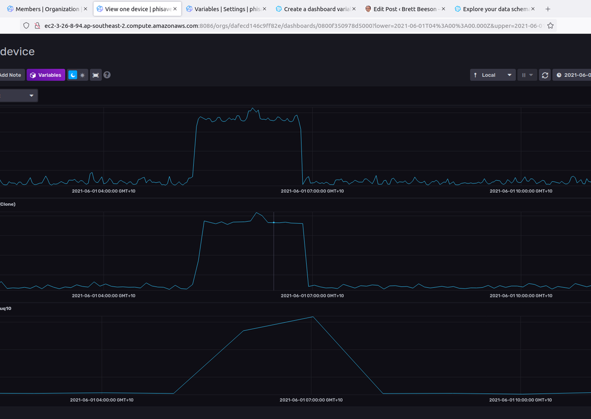Switch to the Explore your data schema tab
591x419 pixels.
point(494,9)
